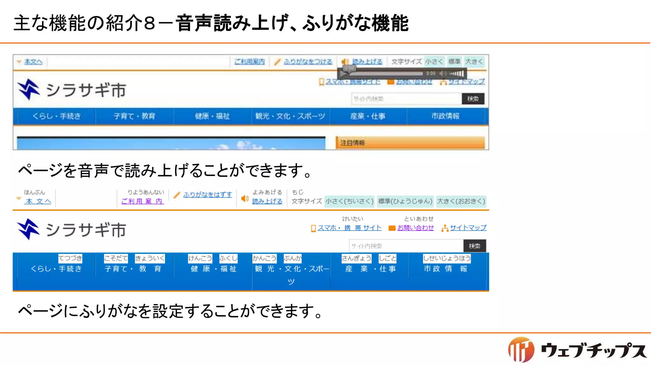651x366 pixels.
Task: Open 子育て・教育 in upper menu
Action: tap(134, 116)
